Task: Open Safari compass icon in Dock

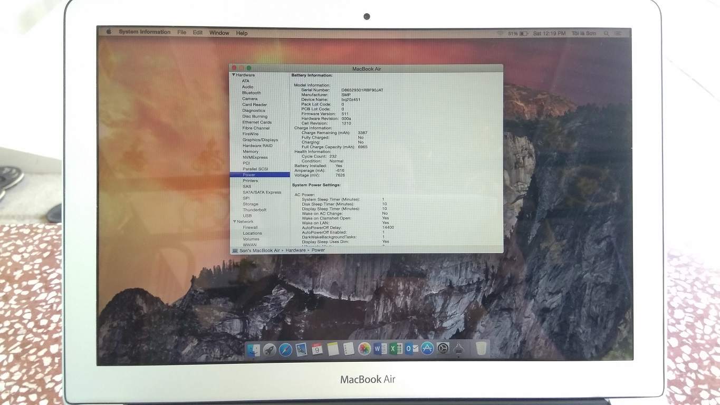Action: point(285,349)
